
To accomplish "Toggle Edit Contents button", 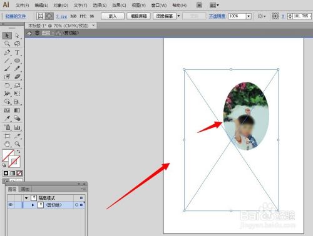I will tap(49, 16).
